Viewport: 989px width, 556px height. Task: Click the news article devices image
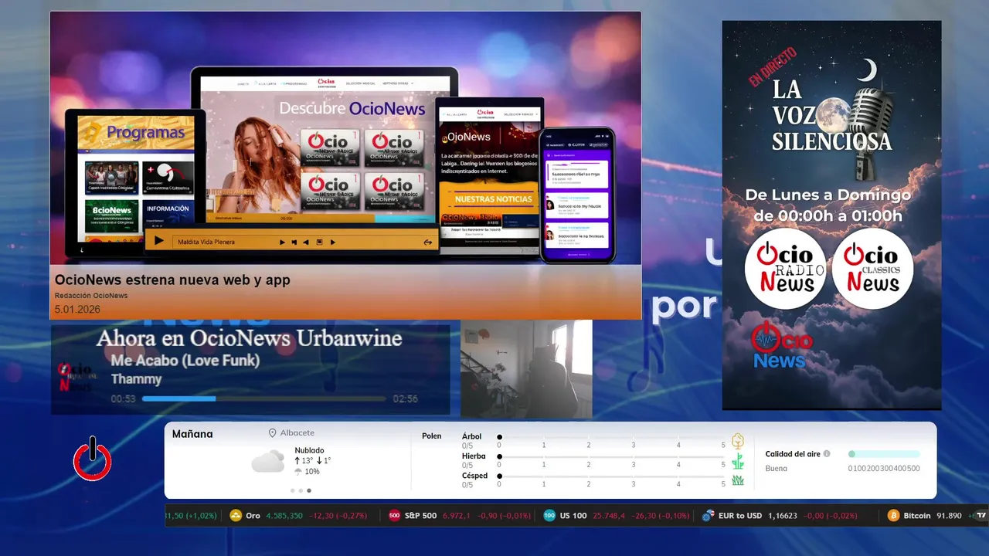[x=345, y=139]
